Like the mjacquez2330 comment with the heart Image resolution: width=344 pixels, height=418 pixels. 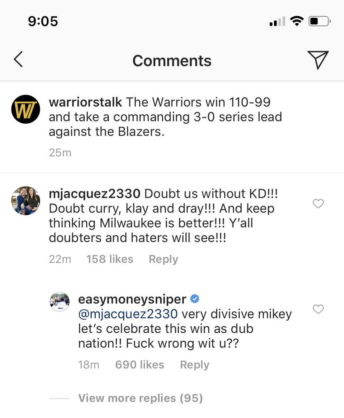318,203
